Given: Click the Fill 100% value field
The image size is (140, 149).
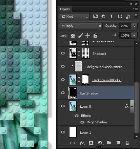Looking at the screenshot, I should pyautogui.click(x=125, y=36).
